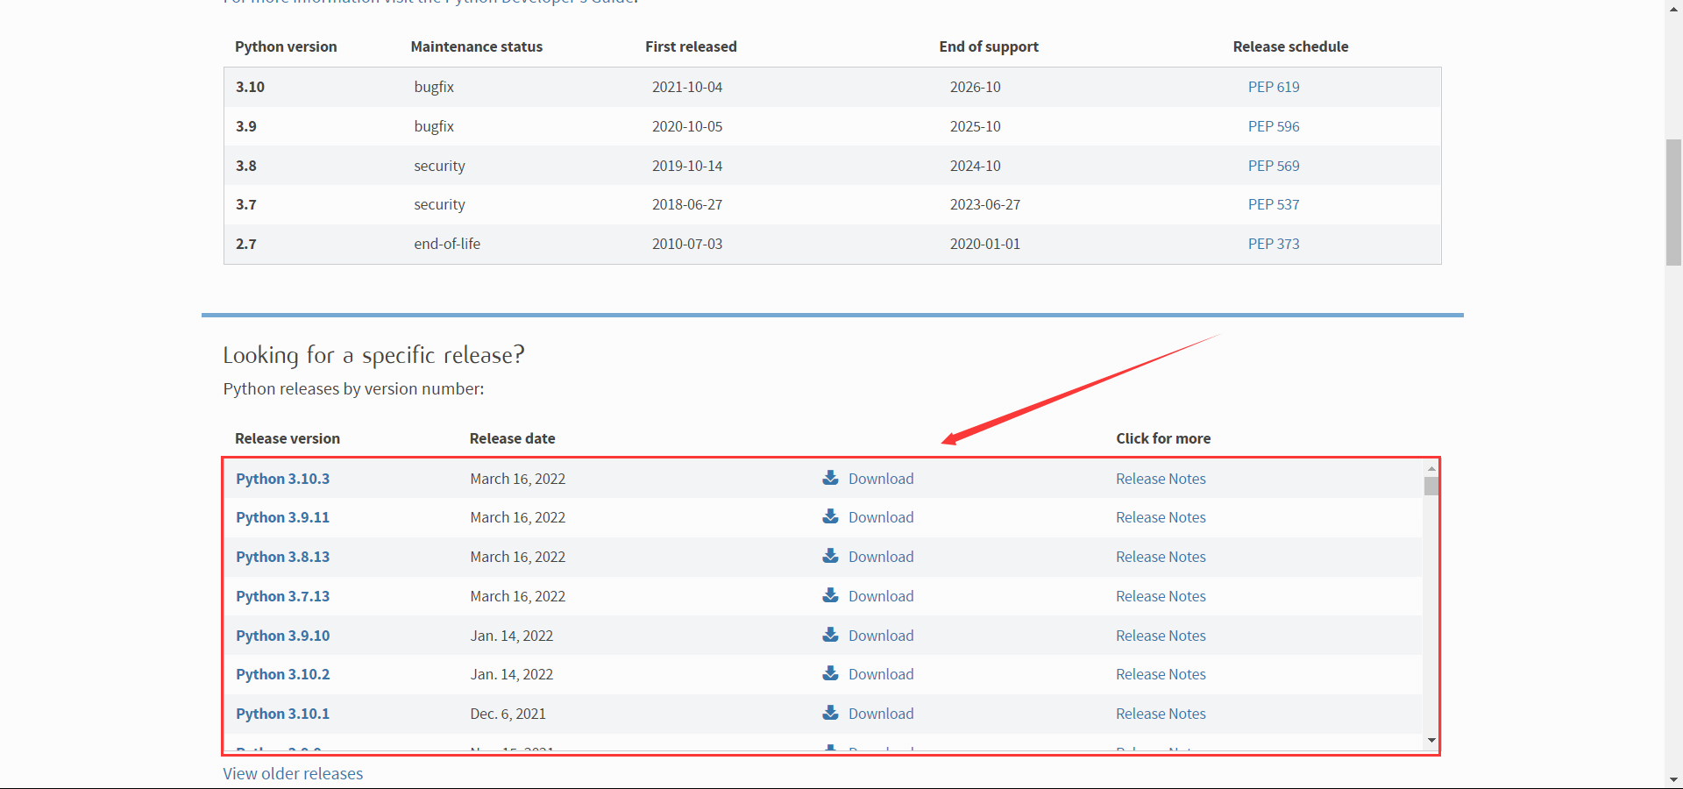Click download icon for Python 3.9.11
Image resolution: width=1683 pixels, height=789 pixels.
[830, 516]
